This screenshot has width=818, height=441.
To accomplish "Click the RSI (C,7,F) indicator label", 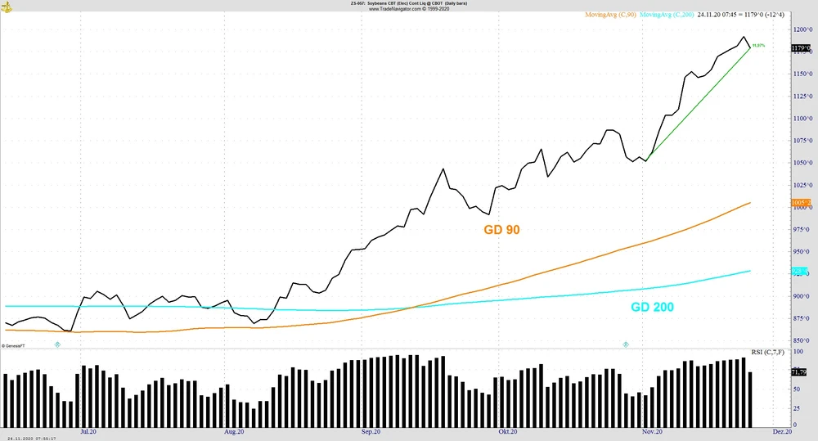I will pos(769,353).
